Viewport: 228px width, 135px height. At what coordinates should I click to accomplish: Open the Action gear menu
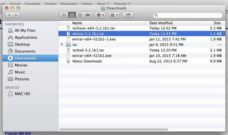(x=100, y=15)
